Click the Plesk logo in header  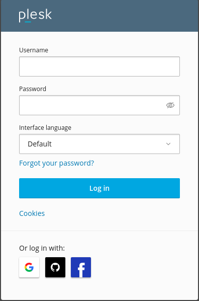tap(35, 16)
